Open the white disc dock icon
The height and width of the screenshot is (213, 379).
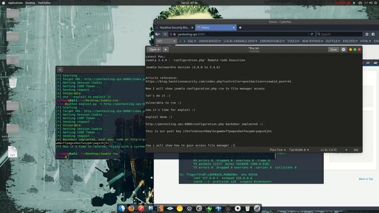point(237,208)
